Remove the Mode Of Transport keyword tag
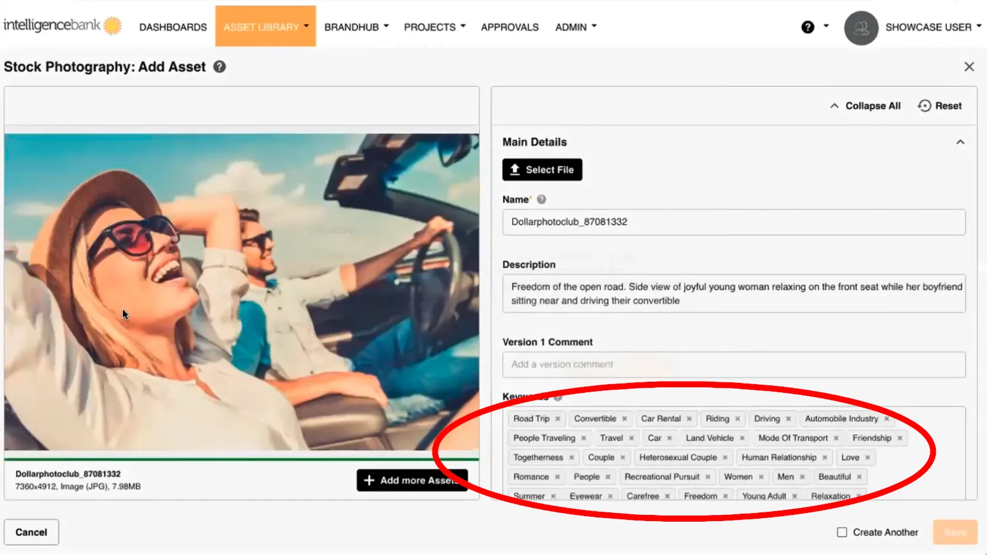This screenshot has height=555, width=987. coord(836,438)
